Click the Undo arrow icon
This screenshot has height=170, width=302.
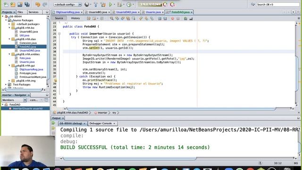click(38, 4)
